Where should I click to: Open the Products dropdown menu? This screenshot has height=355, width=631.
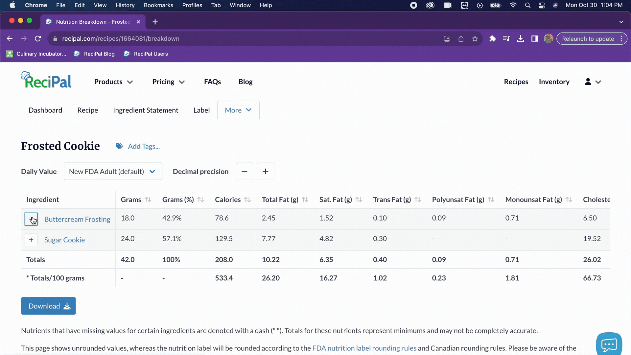coord(113,82)
